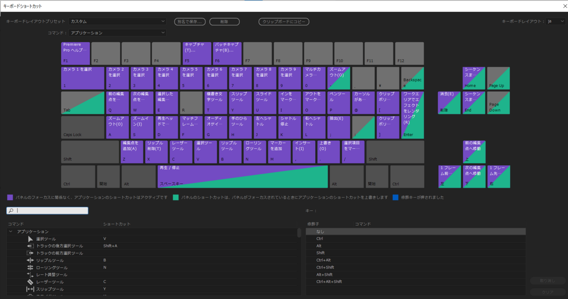Viewport: 568px width, 299px height.
Task: Click the 削除 key labeled 消去(E)
Action: (450, 102)
